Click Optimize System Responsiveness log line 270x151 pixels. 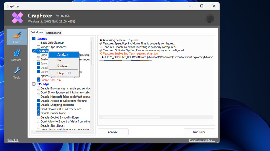pyautogui.click(x=142, y=50)
